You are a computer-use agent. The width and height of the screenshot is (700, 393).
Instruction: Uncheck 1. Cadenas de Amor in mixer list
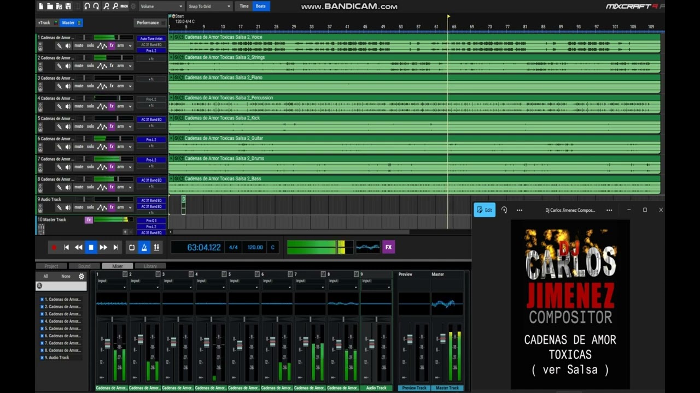click(x=42, y=300)
